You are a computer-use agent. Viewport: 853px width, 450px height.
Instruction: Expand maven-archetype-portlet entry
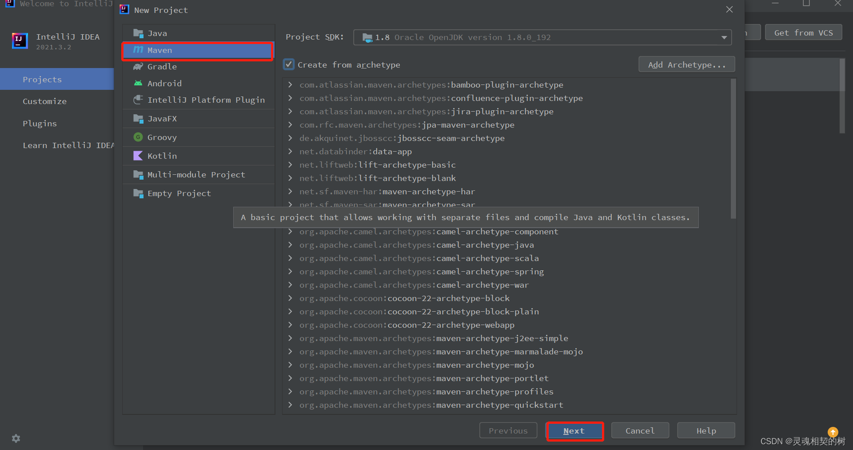click(x=290, y=378)
